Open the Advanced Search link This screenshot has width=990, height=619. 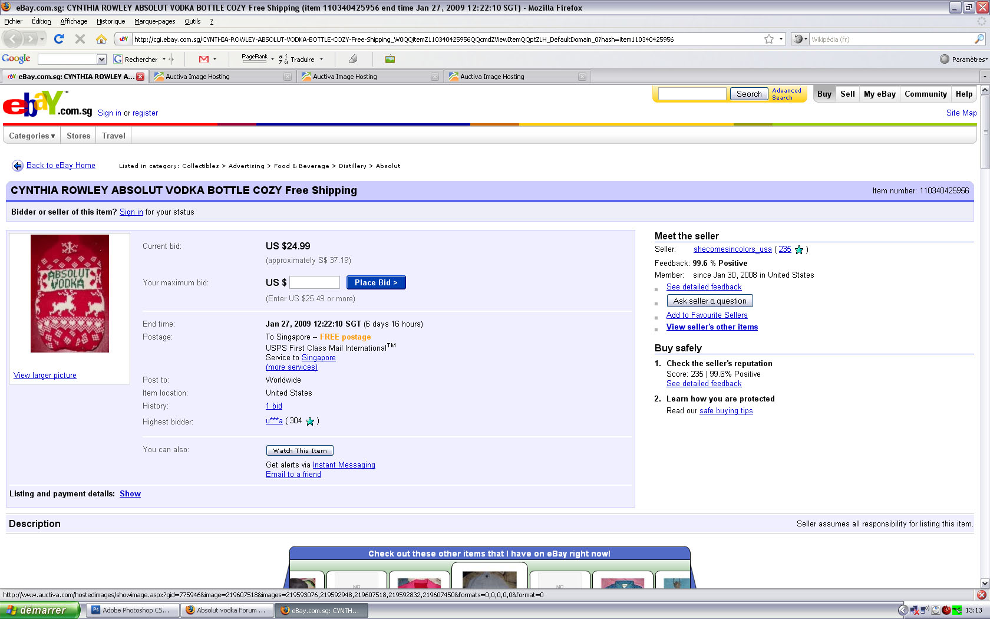[x=787, y=94]
